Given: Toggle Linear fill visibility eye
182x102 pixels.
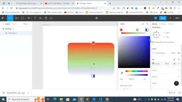Looking at the screenshot, I should (174, 64).
